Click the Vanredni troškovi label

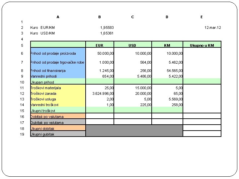[44, 105]
